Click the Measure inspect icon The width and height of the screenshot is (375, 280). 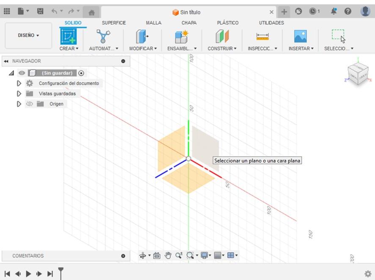point(262,36)
